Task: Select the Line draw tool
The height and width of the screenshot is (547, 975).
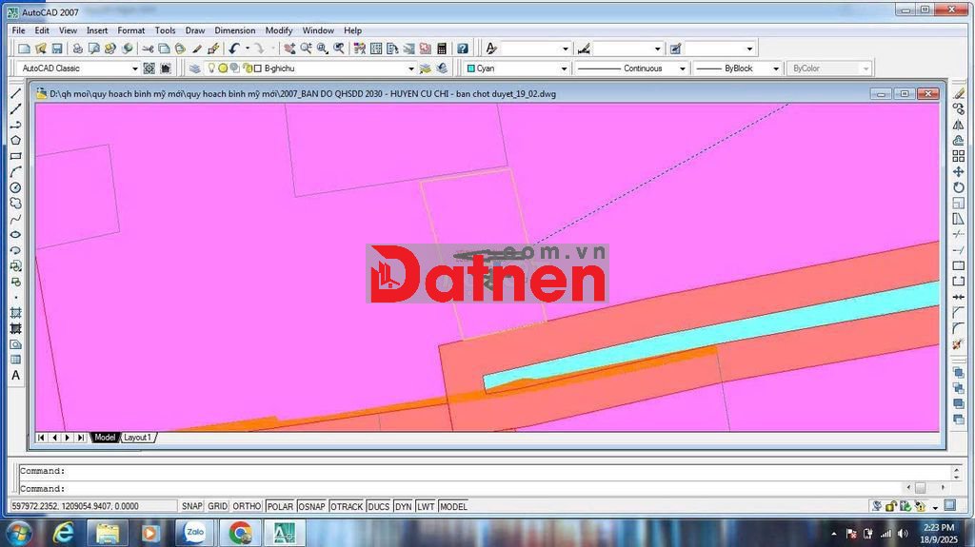Action: pos(15,93)
